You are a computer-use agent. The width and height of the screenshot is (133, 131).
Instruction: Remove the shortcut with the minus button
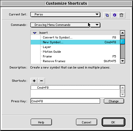[41, 81]
